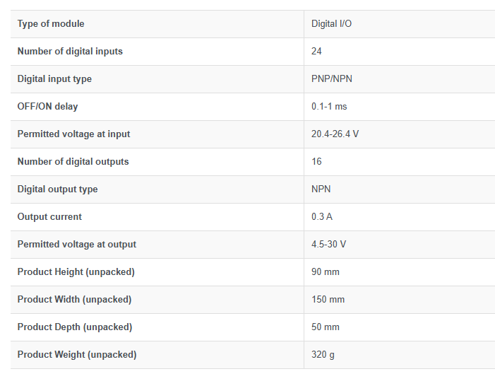Click the "Digital output type" label
Screen dimensions: 495x386
click(x=57, y=189)
